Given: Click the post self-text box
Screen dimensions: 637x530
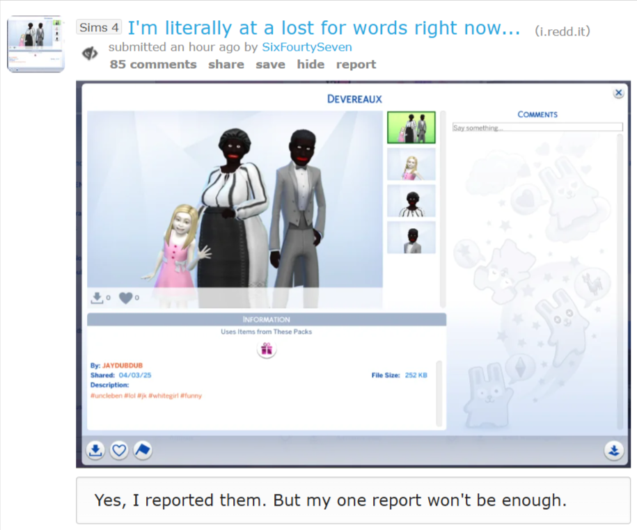Looking at the screenshot, I should click(x=353, y=500).
